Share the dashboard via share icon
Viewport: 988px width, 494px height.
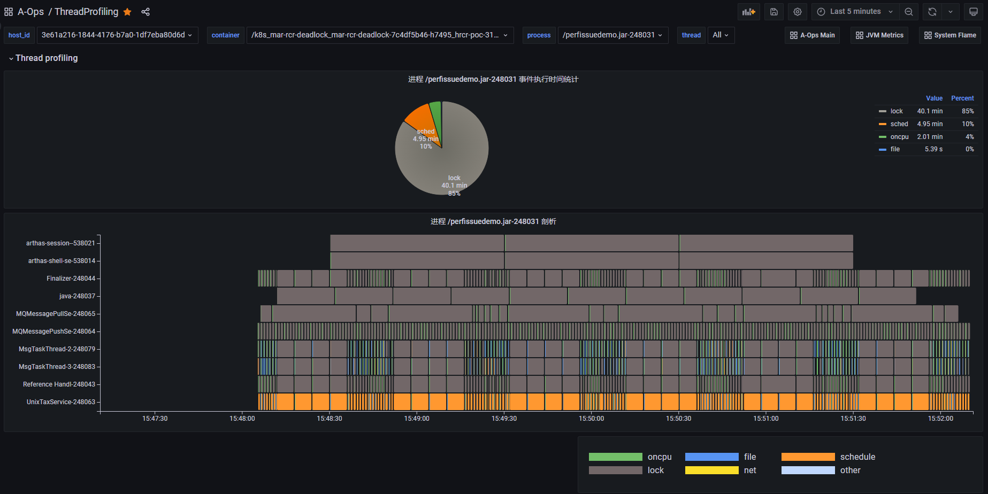[145, 12]
